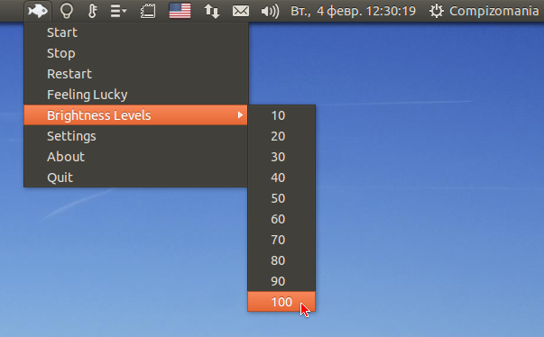Image resolution: width=544 pixels, height=337 pixels.
Task: Open the network up-down arrows indicator
Action: pyautogui.click(x=212, y=11)
